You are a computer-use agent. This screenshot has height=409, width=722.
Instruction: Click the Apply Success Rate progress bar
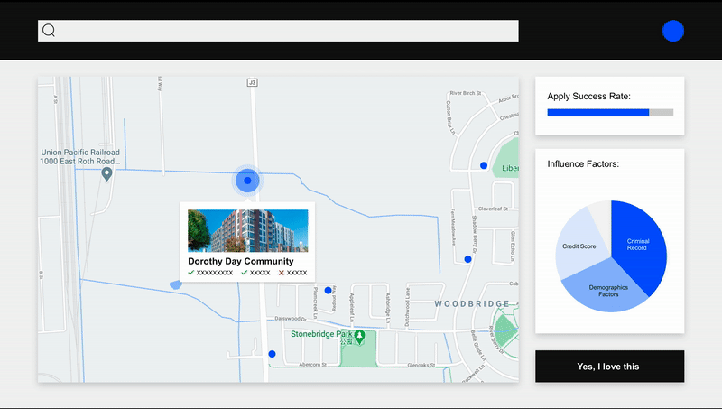click(x=610, y=112)
